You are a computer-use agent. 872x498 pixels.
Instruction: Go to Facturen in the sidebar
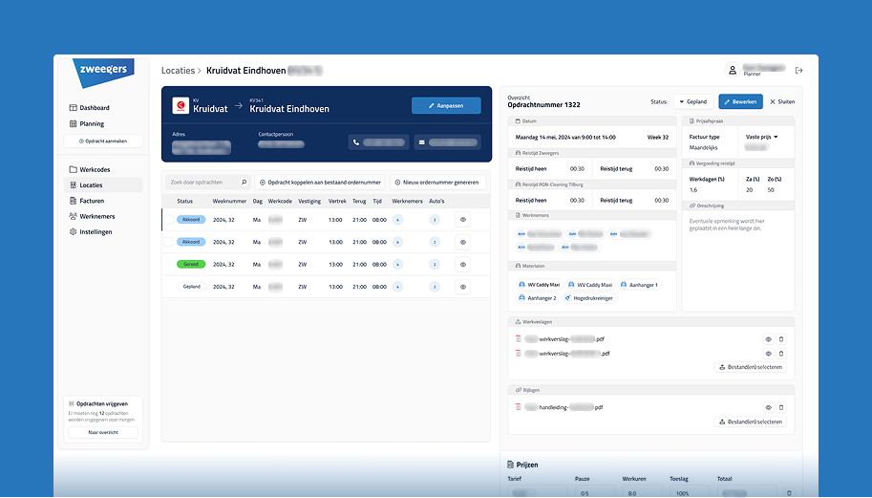point(93,201)
